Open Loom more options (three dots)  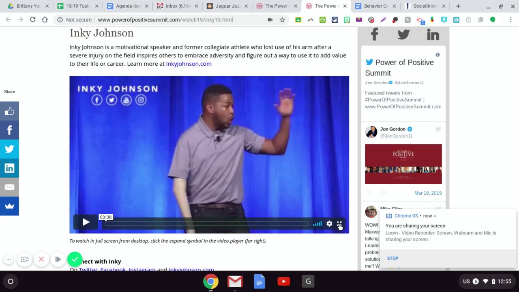point(9,259)
